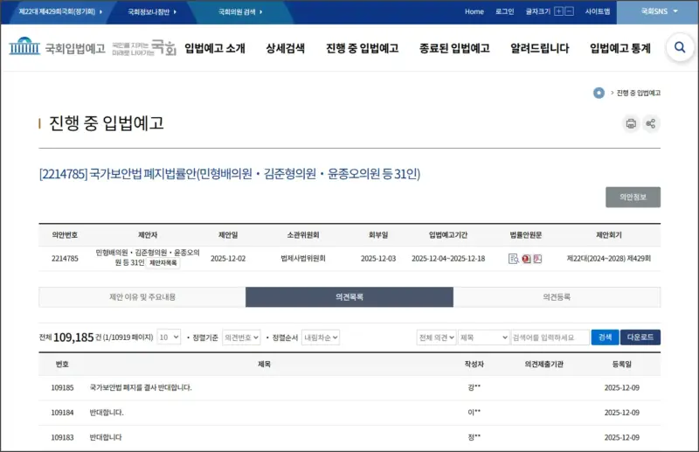Click the blue 검색 button

[x=605, y=337]
